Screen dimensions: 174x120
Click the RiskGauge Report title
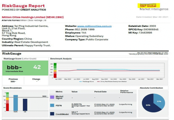23,6
